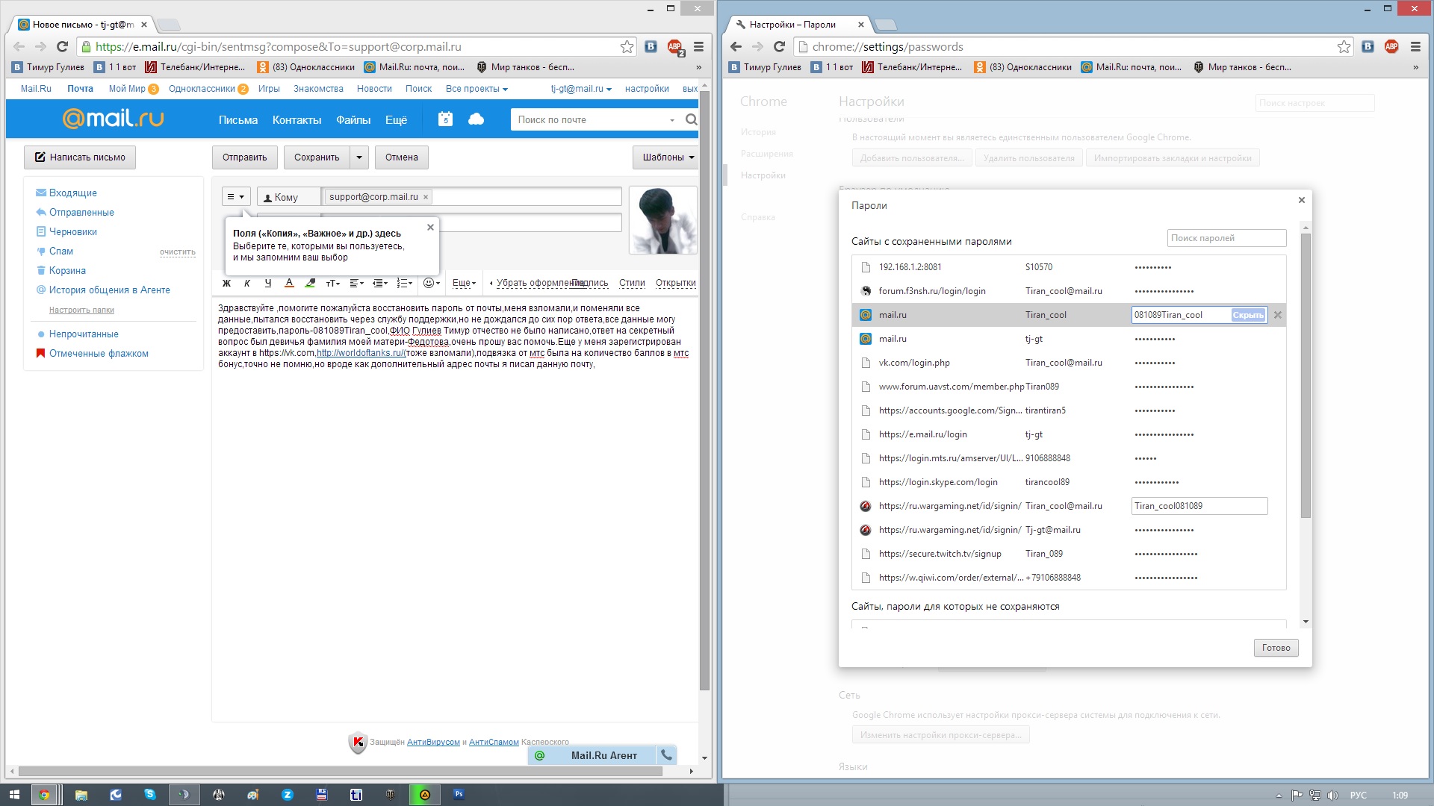Open the 'Контакты' tab in mail.ru header

tap(297, 120)
